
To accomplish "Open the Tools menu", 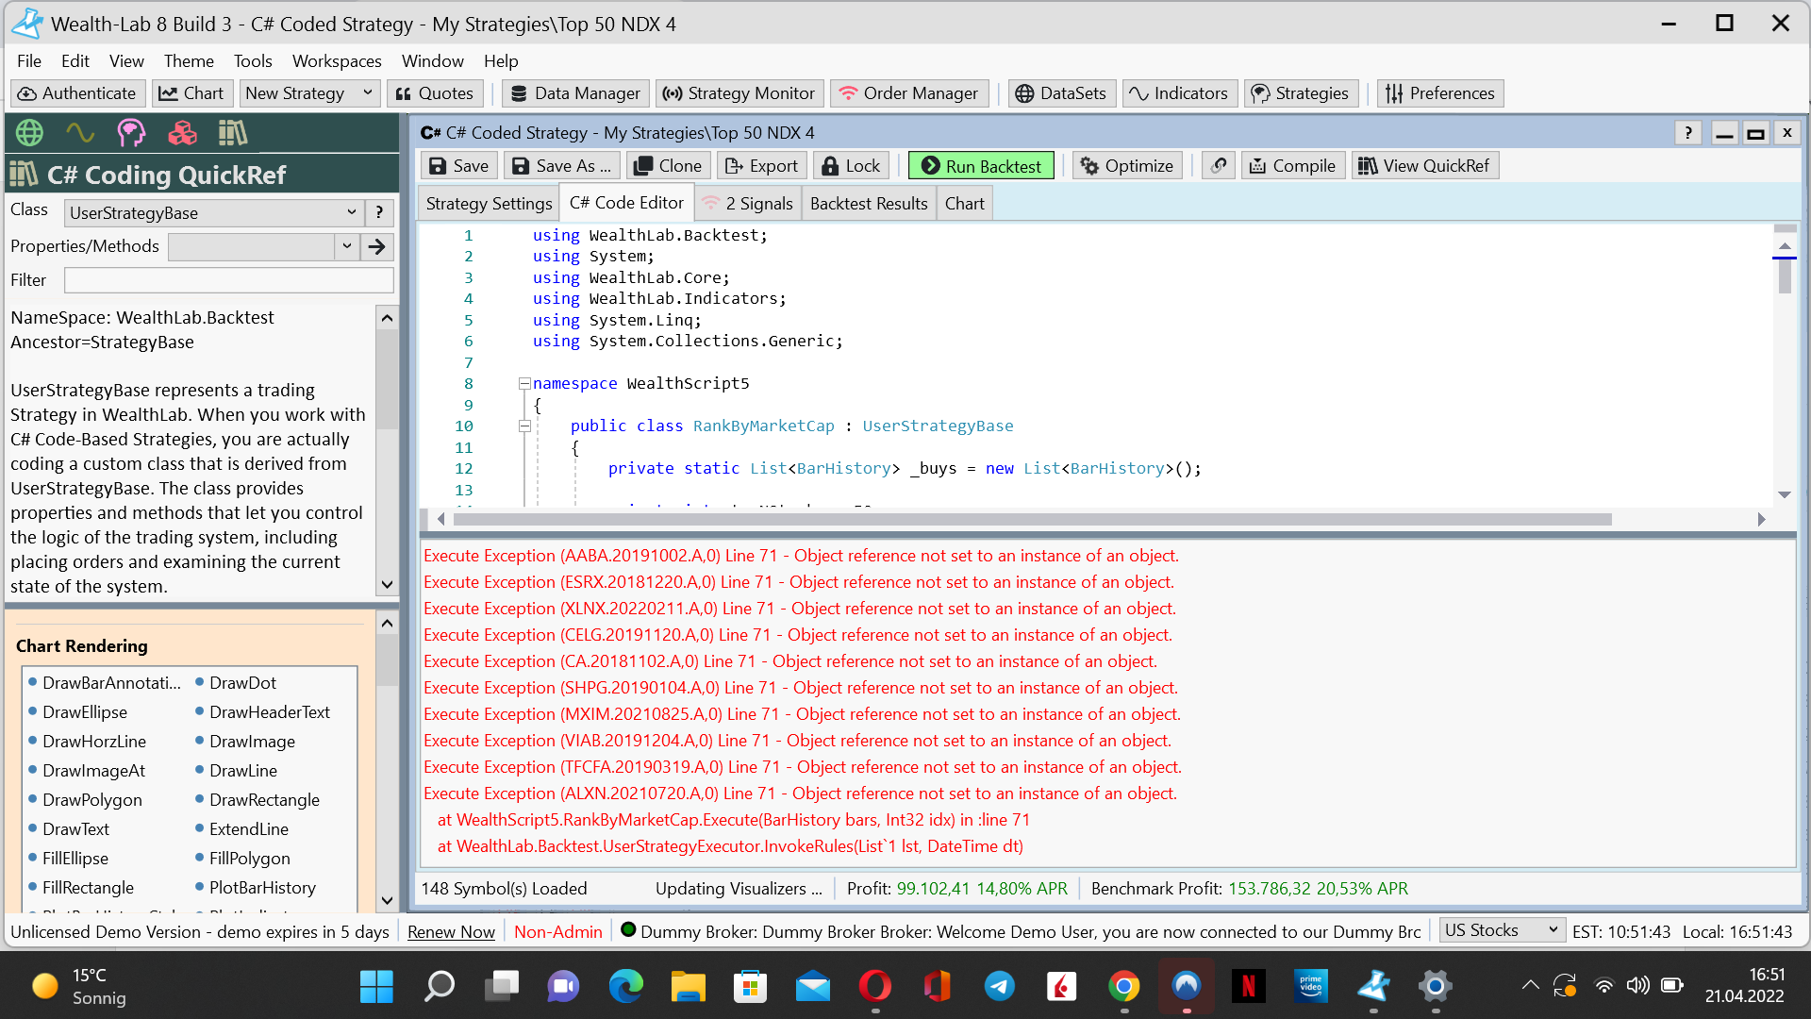I will click(x=253, y=61).
